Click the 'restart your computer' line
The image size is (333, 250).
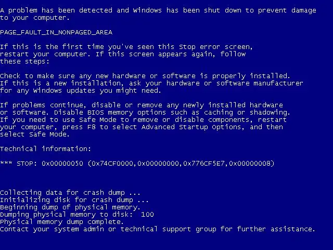pos(123,54)
